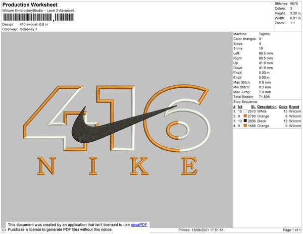The image size is (303, 234).
Task: Click the 'Color changes:' label
Action: point(245,39)
